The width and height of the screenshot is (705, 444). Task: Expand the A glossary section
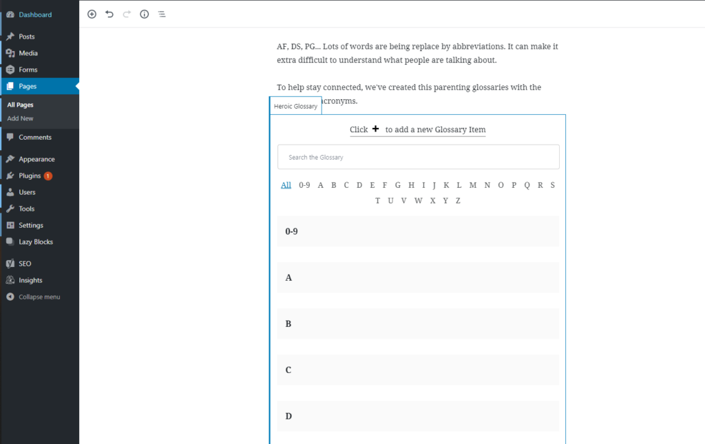click(418, 277)
